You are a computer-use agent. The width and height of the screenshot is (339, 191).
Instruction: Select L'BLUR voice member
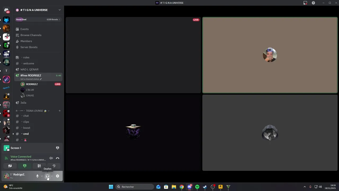click(41, 90)
